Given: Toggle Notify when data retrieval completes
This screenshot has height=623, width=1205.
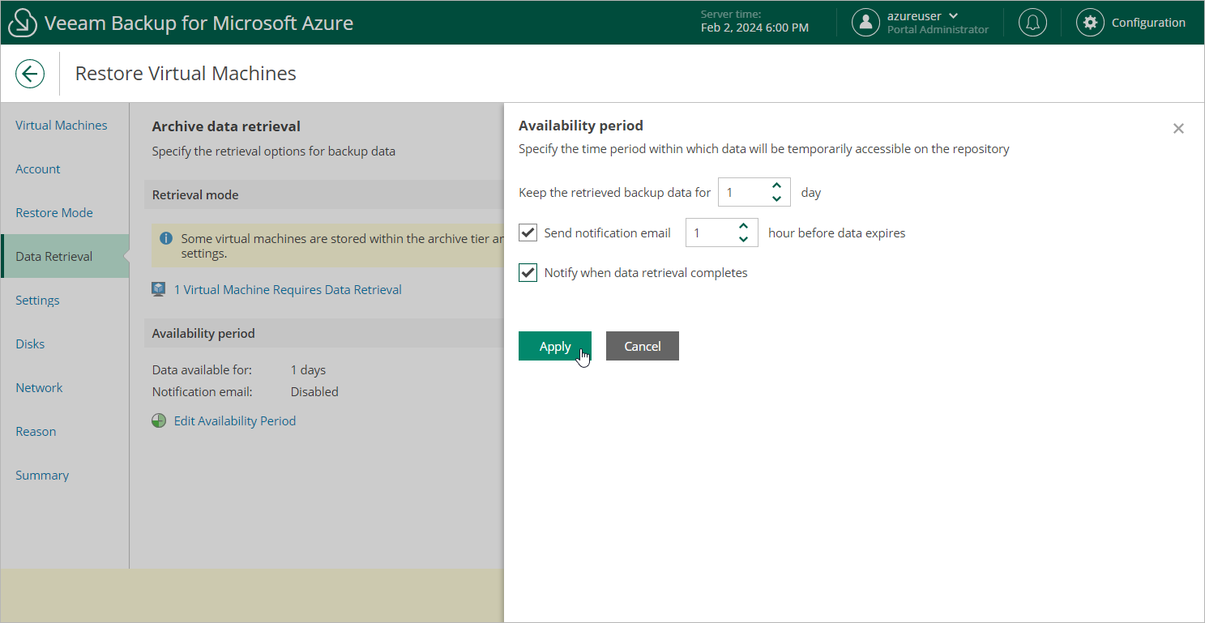Looking at the screenshot, I should coord(528,272).
